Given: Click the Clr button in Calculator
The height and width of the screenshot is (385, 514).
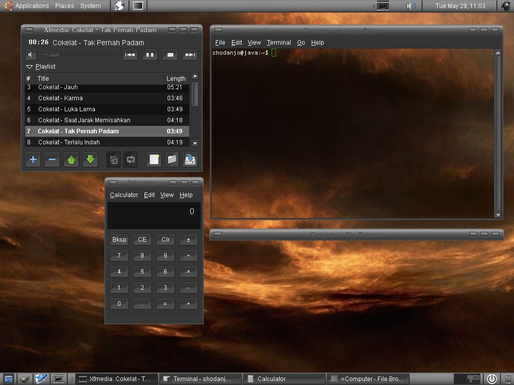Looking at the screenshot, I should tap(166, 240).
